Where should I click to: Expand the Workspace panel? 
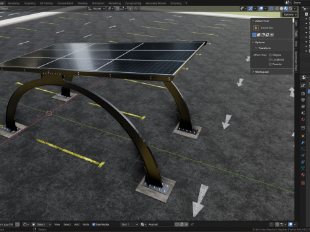[x=253, y=72]
